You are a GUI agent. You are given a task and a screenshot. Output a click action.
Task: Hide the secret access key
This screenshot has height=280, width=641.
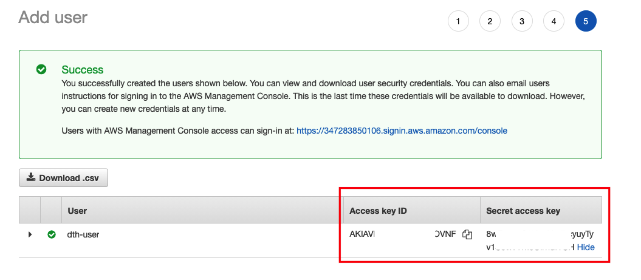(x=586, y=247)
